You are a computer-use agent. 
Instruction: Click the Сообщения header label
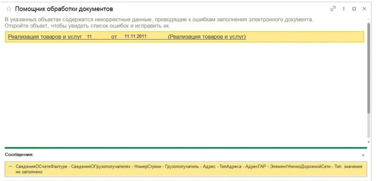pos(19,155)
